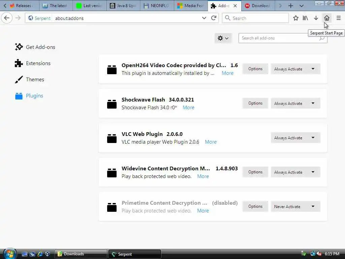The width and height of the screenshot is (345, 259).
Task: Switch to the 'The latest' tab
Action: (x=56, y=6)
